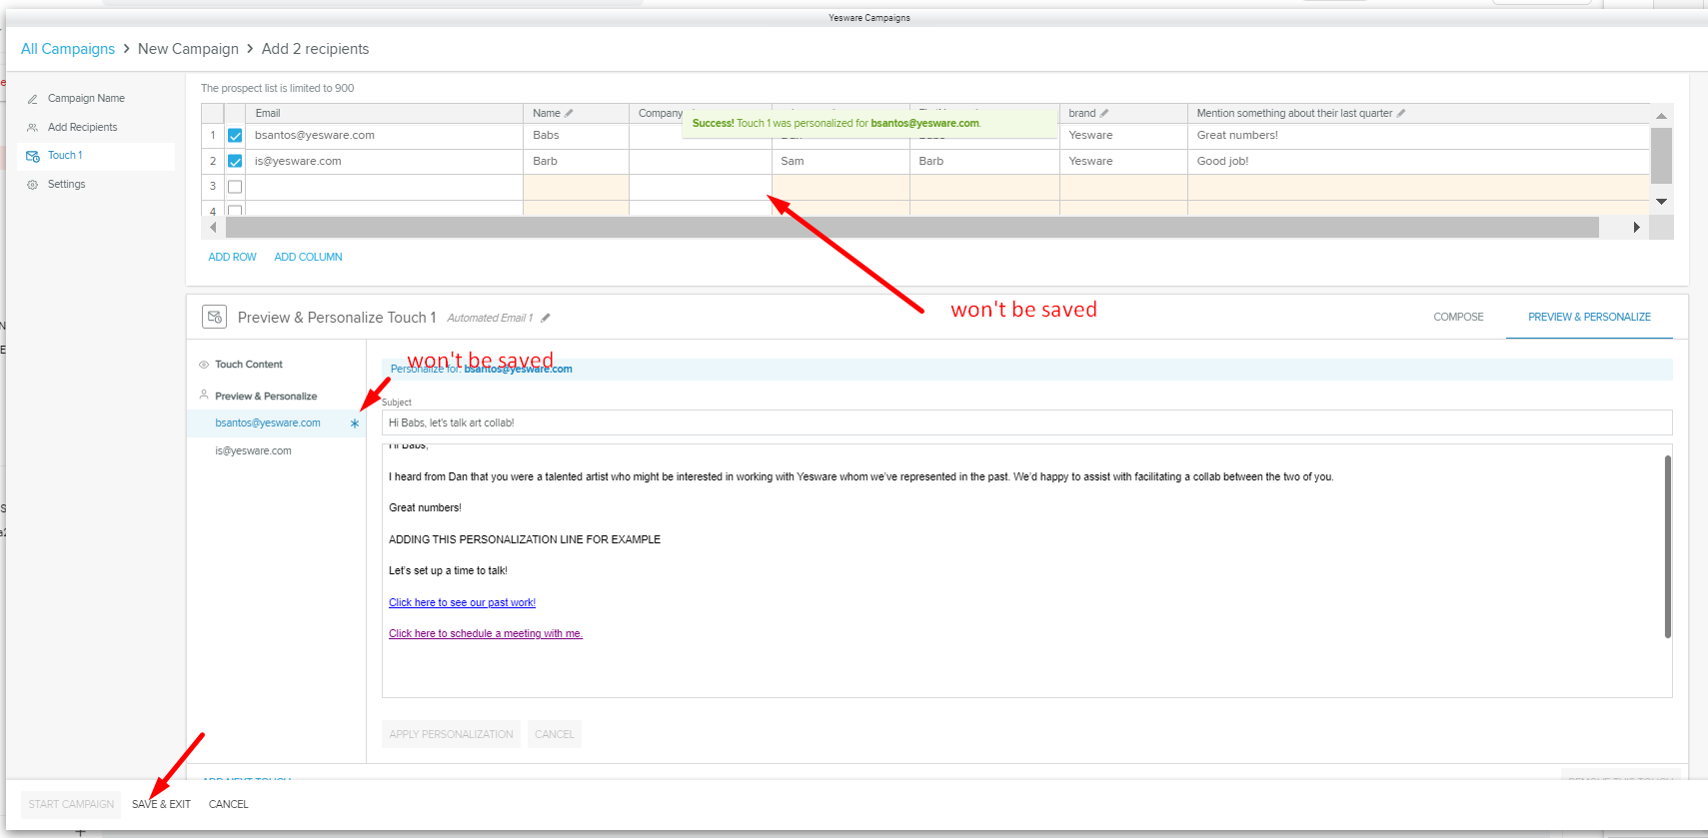This screenshot has width=1708, height=838.
Task: Click the Settings gear icon in sidebar
Action: (x=32, y=185)
